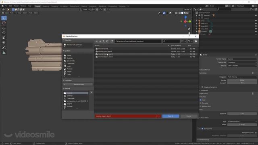Toggle X-ray mode in viewport header

pyautogui.click(x=176, y=13)
